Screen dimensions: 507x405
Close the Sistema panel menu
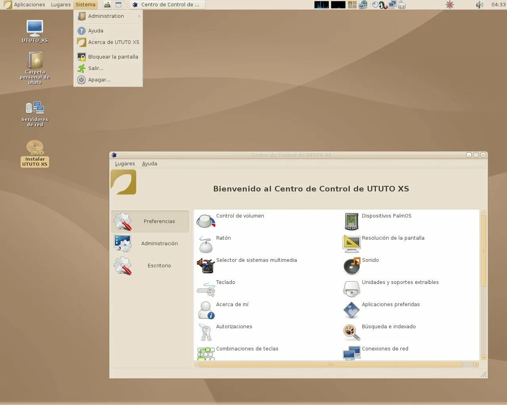86,5
